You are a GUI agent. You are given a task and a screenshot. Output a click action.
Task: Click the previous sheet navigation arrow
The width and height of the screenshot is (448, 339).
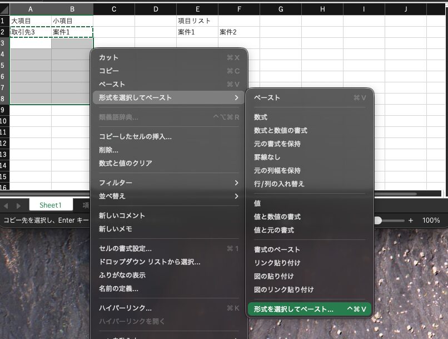tap(7, 205)
